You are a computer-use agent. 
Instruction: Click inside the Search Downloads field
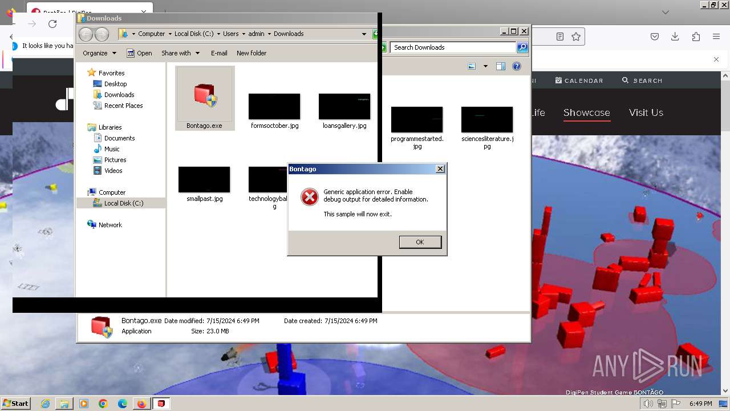(453, 47)
